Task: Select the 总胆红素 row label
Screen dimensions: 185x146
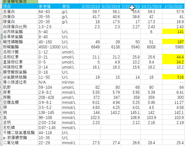Action: point(11,57)
